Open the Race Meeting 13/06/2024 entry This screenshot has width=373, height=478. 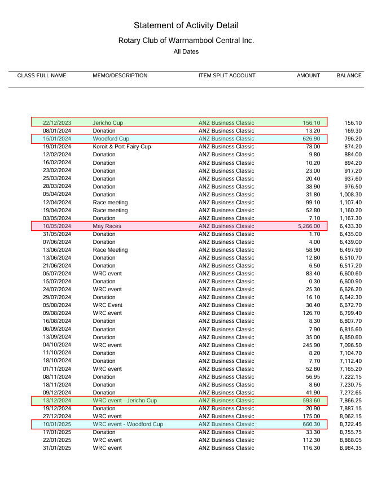pos(110,250)
